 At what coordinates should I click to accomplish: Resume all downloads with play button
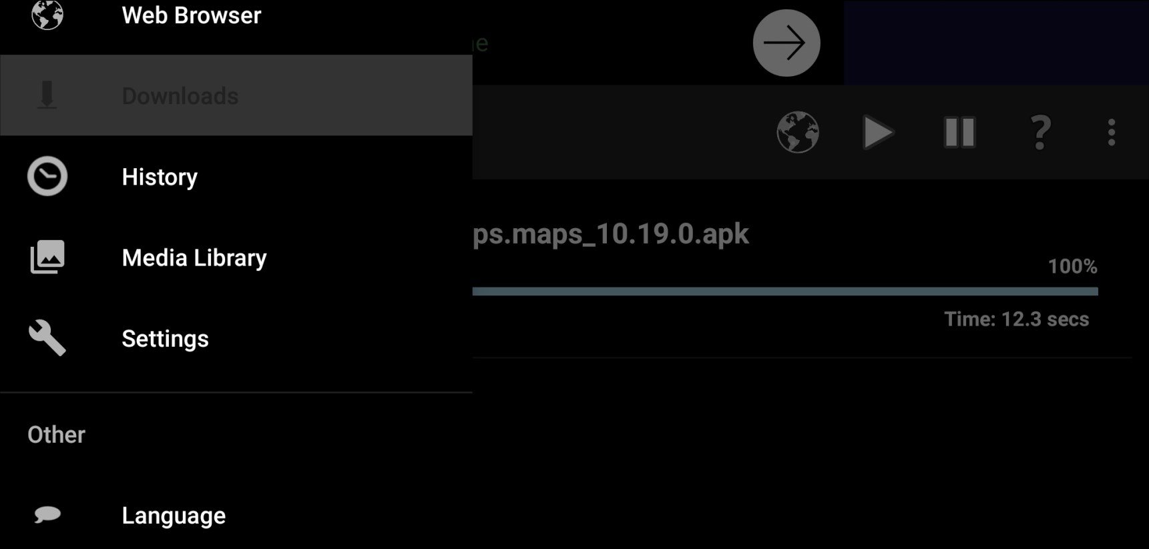tap(878, 132)
